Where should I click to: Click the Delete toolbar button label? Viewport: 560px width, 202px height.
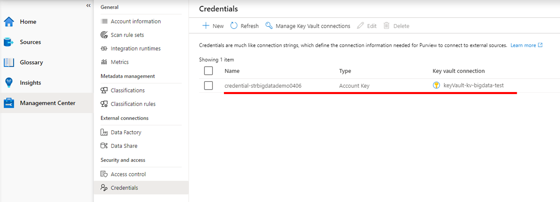click(x=401, y=26)
